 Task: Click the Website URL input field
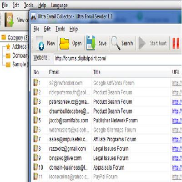click(118, 58)
